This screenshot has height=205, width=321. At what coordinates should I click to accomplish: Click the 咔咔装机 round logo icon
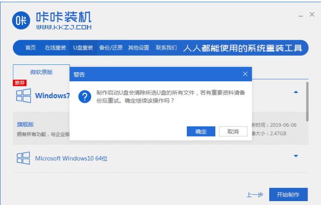[x=21, y=20]
